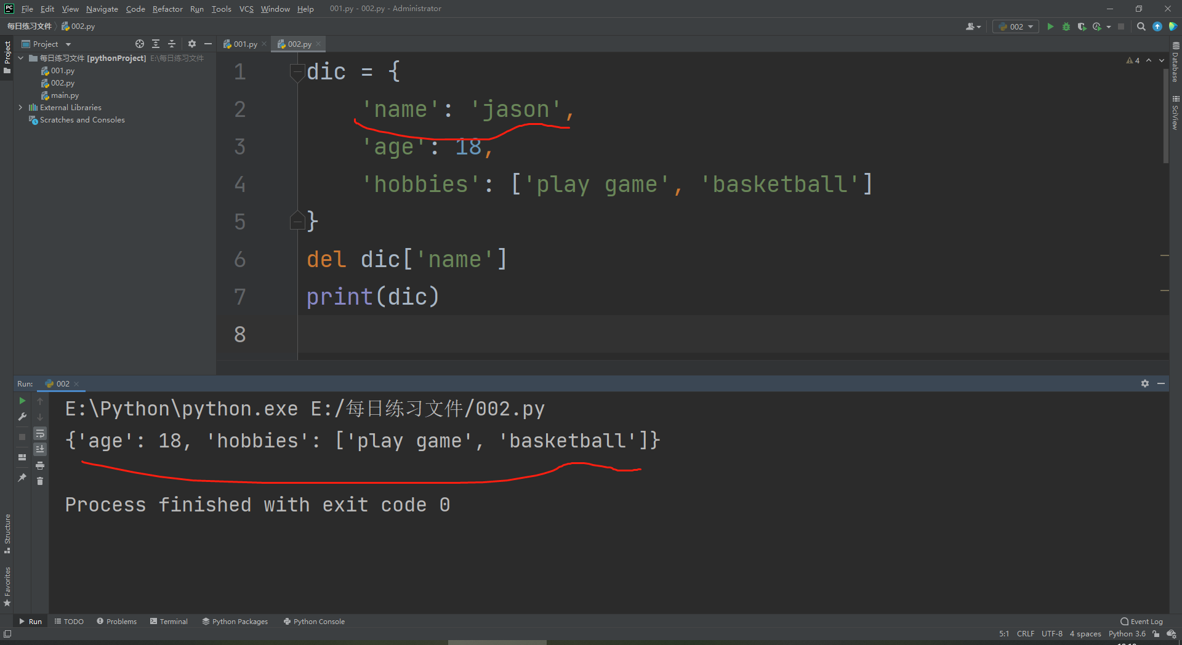This screenshot has height=645, width=1182.
Task: Click the Collapse All icon in Project panel
Action: pyautogui.click(x=172, y=44)
